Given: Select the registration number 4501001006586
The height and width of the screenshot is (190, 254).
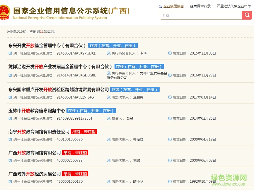Looking at the screenshot, I should (x=70, y=139).
